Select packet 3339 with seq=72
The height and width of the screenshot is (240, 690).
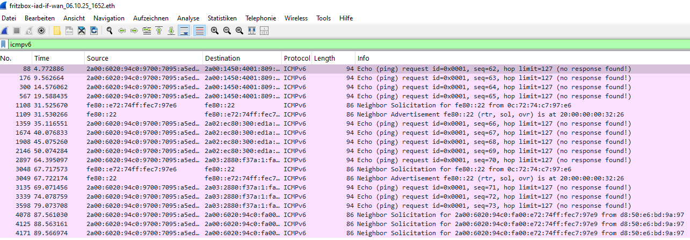[345, 197]
